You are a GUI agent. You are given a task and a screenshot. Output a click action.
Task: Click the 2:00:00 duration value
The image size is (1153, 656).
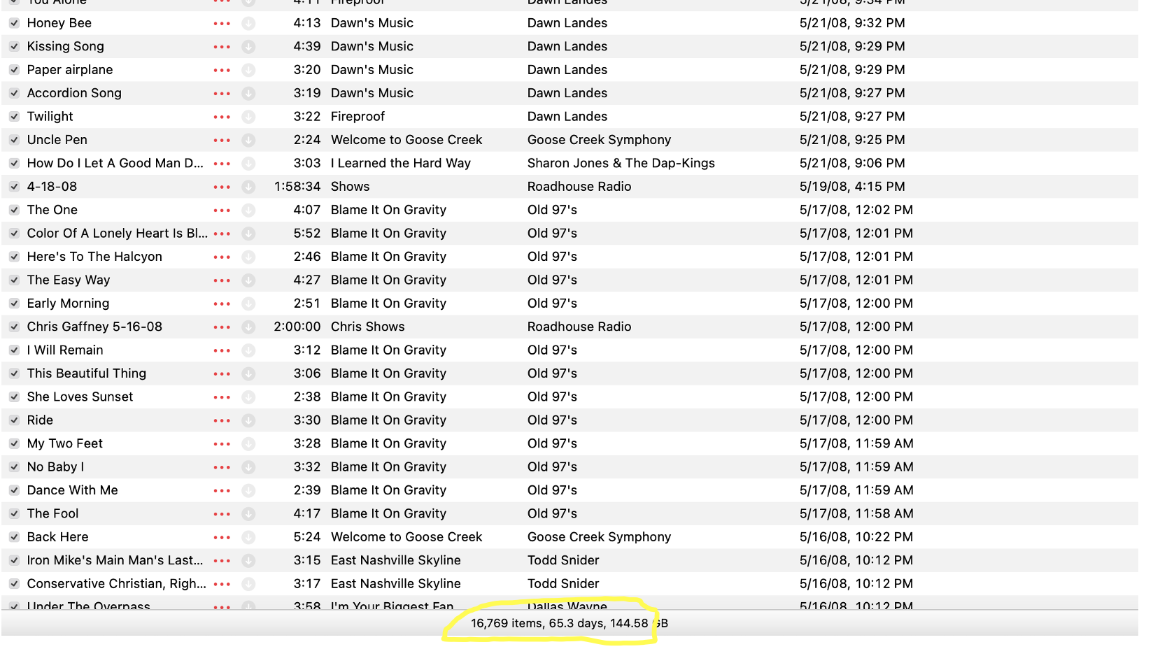point(297,327)
